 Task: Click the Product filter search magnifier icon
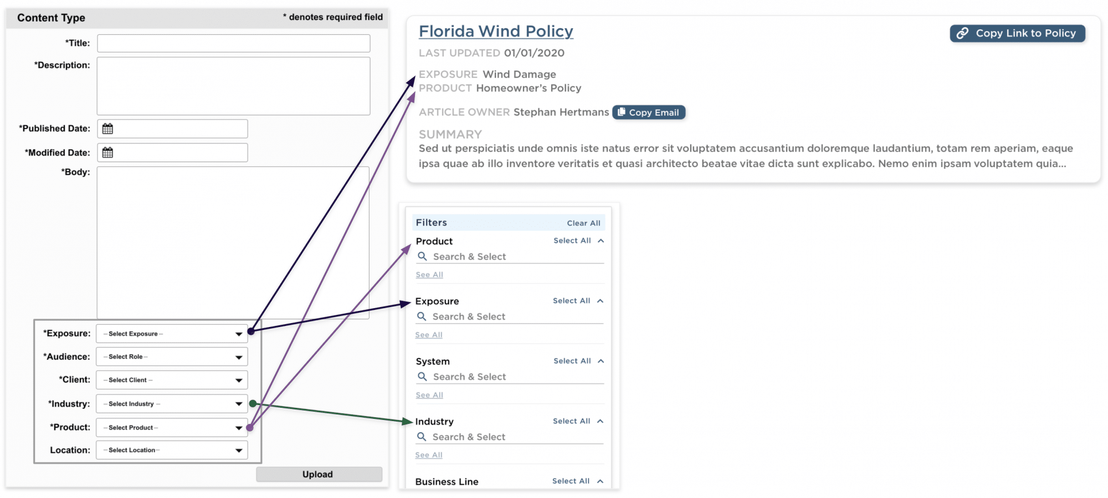pos(422,257)
